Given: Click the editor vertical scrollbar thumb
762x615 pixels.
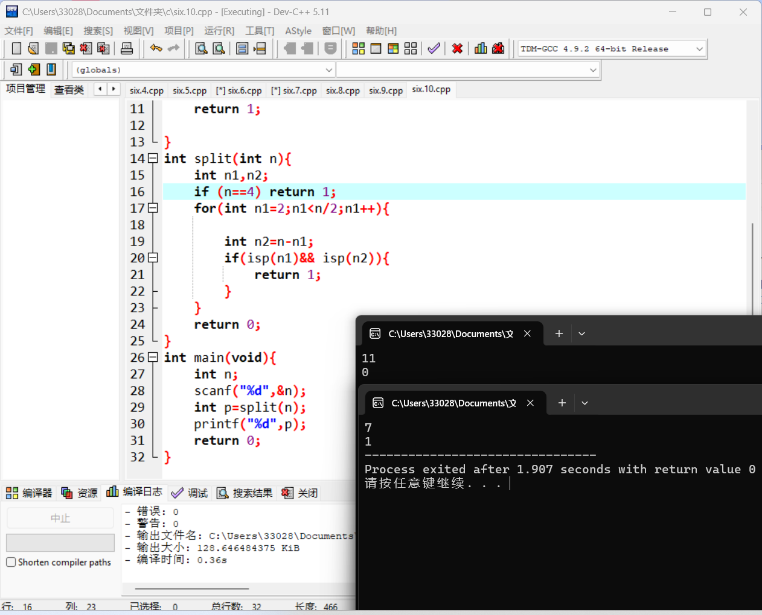Looking at the screenshot, I should (752, 268).
